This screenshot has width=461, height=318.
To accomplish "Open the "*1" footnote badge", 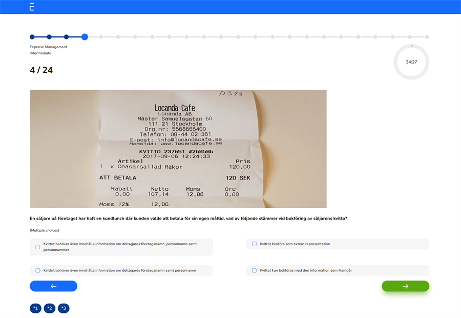I will [x=35, y=308].
